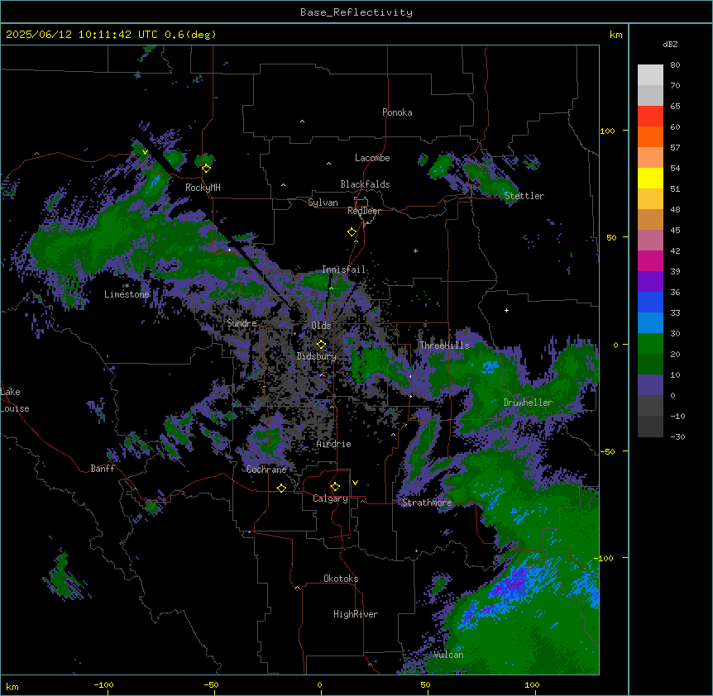Click the Lacombe city label
Viewport: 713px width, 696px height.
[372, 158]
